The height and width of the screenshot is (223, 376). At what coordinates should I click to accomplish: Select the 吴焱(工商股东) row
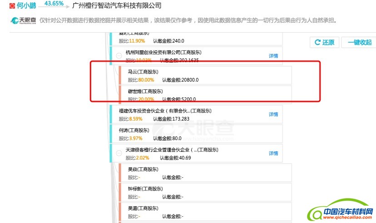click(205, 173)
